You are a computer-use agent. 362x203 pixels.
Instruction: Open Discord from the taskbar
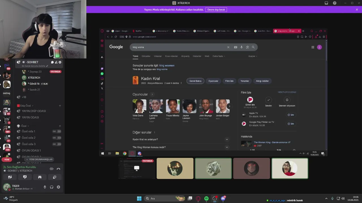coord(223,198)
